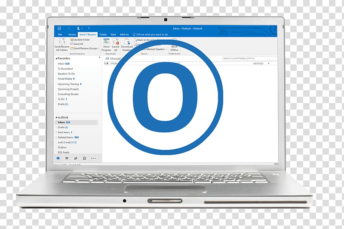Open the Junk E-mail [113] folder
Screen dimensions: 344x229
pos(67,143)
